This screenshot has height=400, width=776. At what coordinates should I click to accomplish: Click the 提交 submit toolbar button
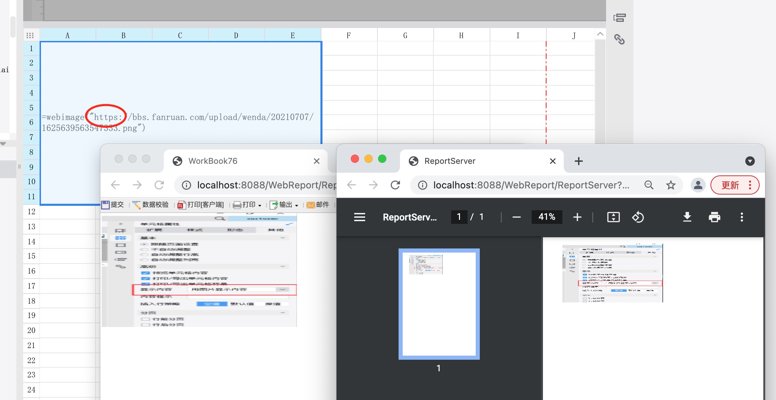[113, 205]
